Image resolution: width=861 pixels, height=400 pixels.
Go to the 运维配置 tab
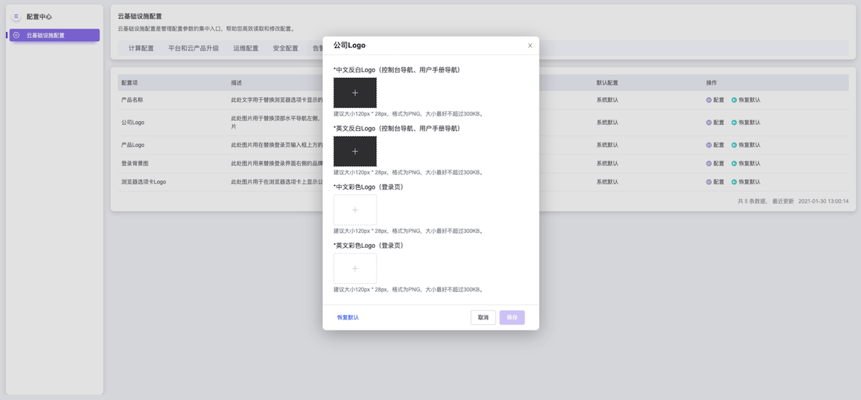click(245, 49)
